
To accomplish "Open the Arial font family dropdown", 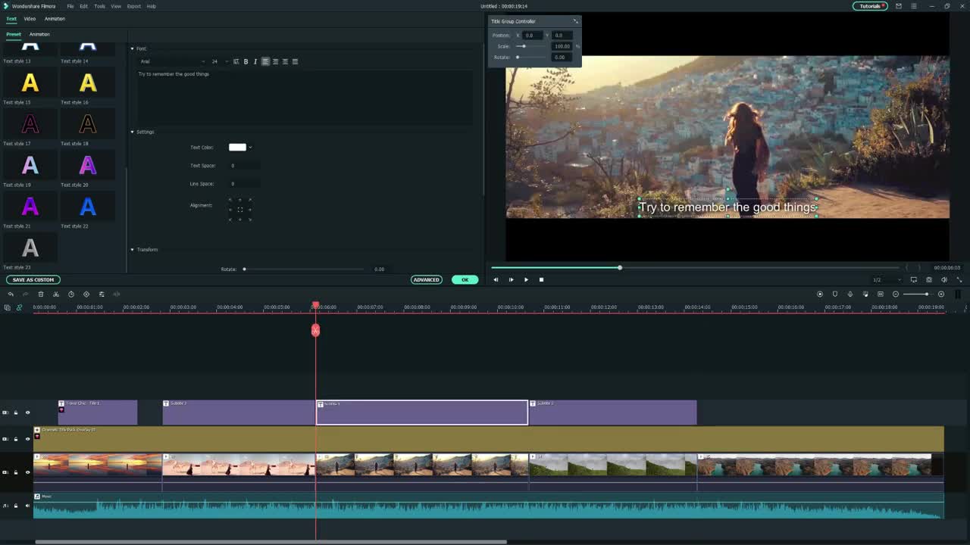I will (172, 61).
